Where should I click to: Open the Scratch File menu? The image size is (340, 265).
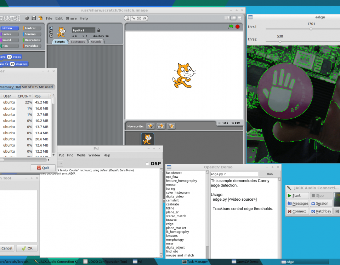(49, 18)
